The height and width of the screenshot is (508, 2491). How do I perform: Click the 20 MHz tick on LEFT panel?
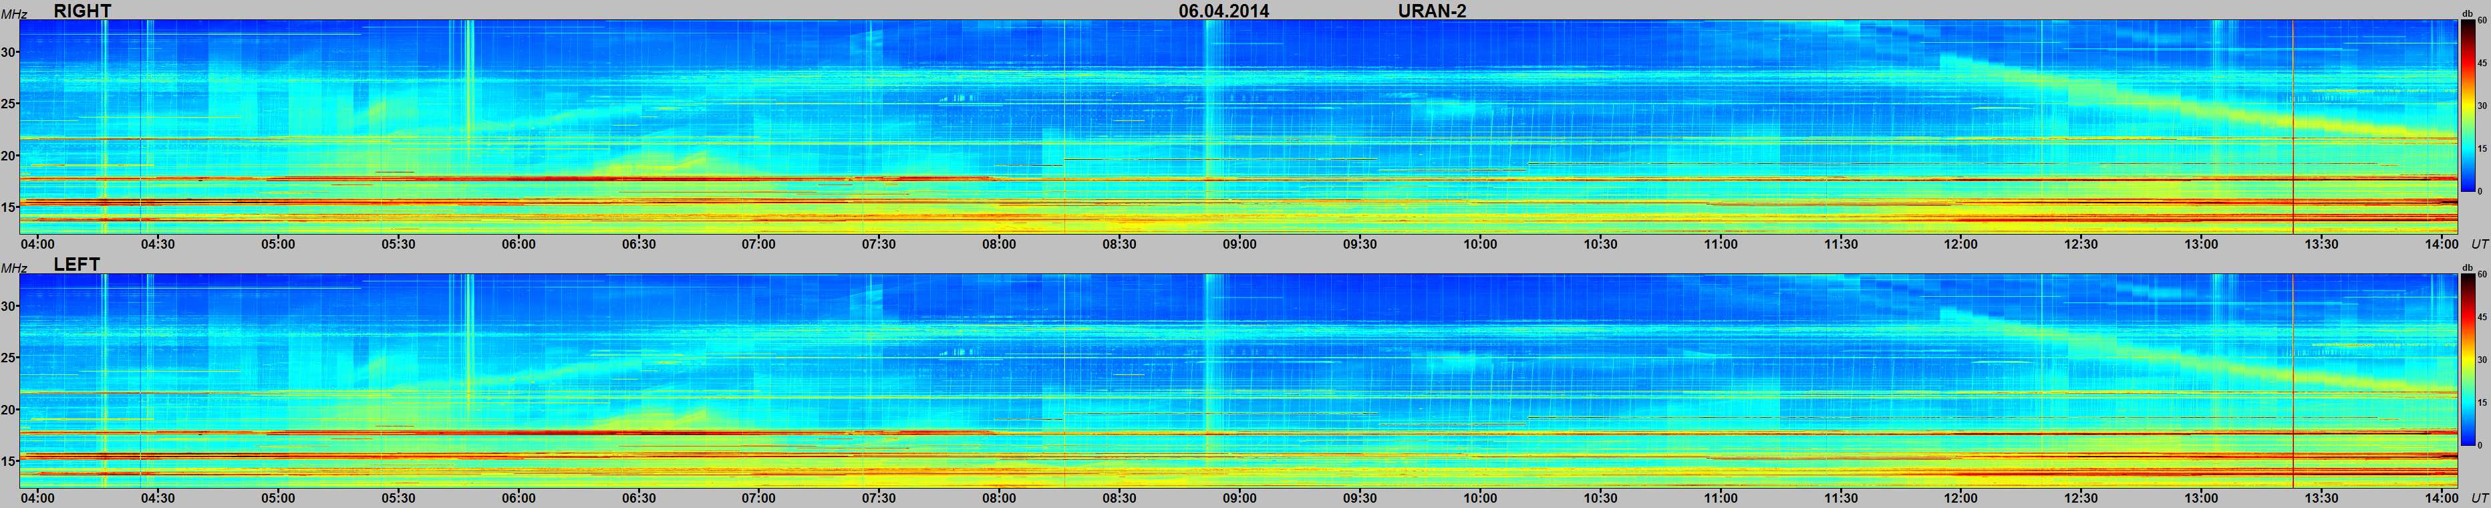[9, 409]
